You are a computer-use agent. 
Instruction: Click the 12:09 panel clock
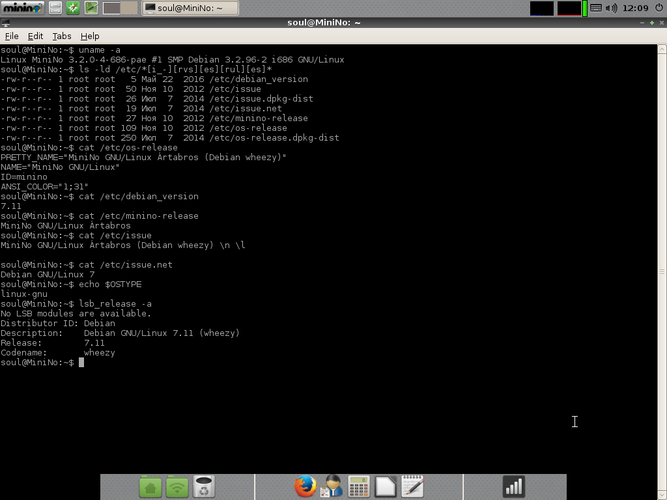(x=636, y=8)
